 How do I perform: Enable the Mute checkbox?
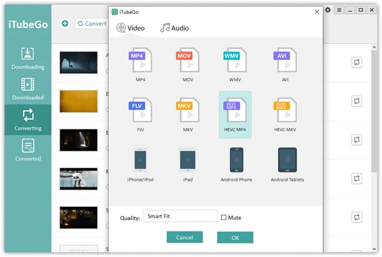tap(223, 218)
